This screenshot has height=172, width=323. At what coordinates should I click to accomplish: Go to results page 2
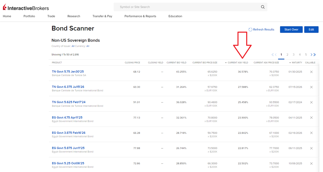click(x=287, y=55)
